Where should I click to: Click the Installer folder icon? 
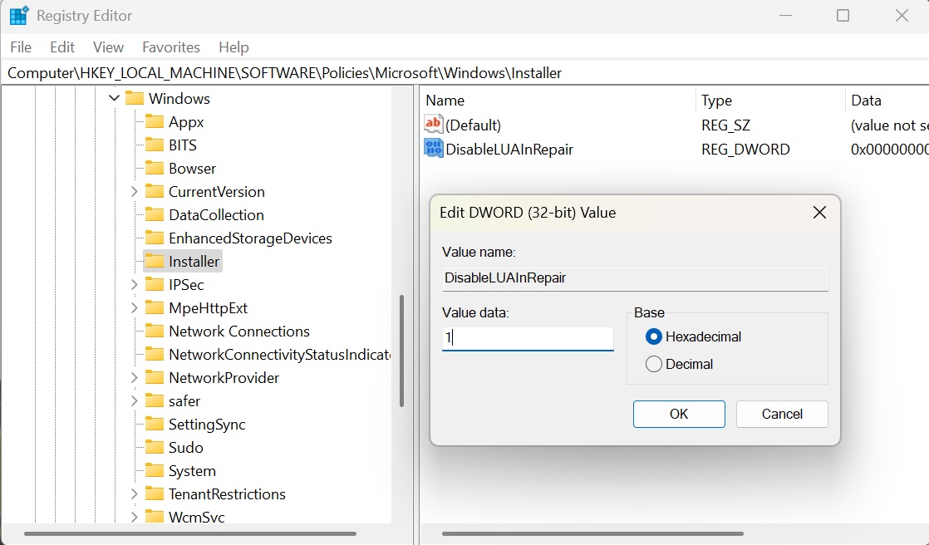pos(155,261)
